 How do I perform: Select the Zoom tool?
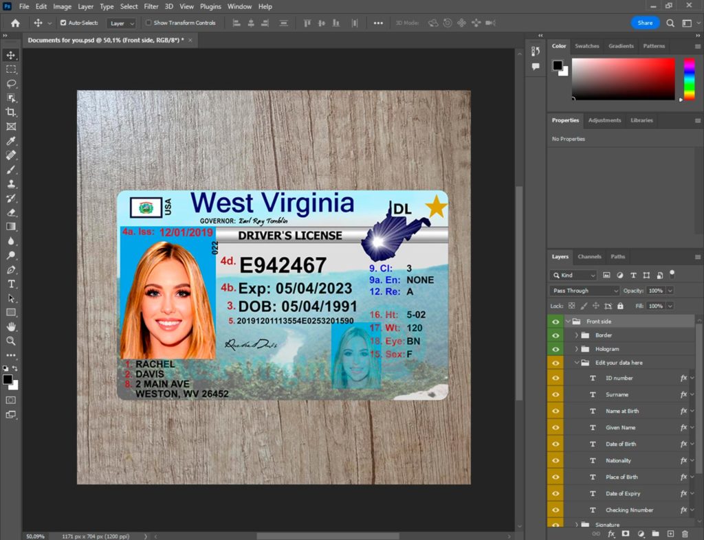(x=11, y=341)
